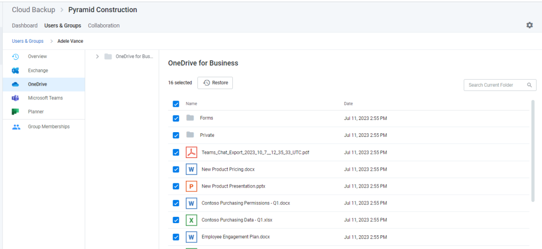Uncheck Employee Engagement Plan checkbox
This screenshot has width=542, height=249.
coord(176,237)
